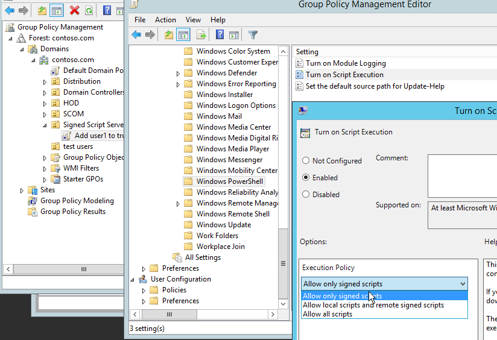Click in Comment text box
This screenshot has height=340, width=497.
click(462, 176)
